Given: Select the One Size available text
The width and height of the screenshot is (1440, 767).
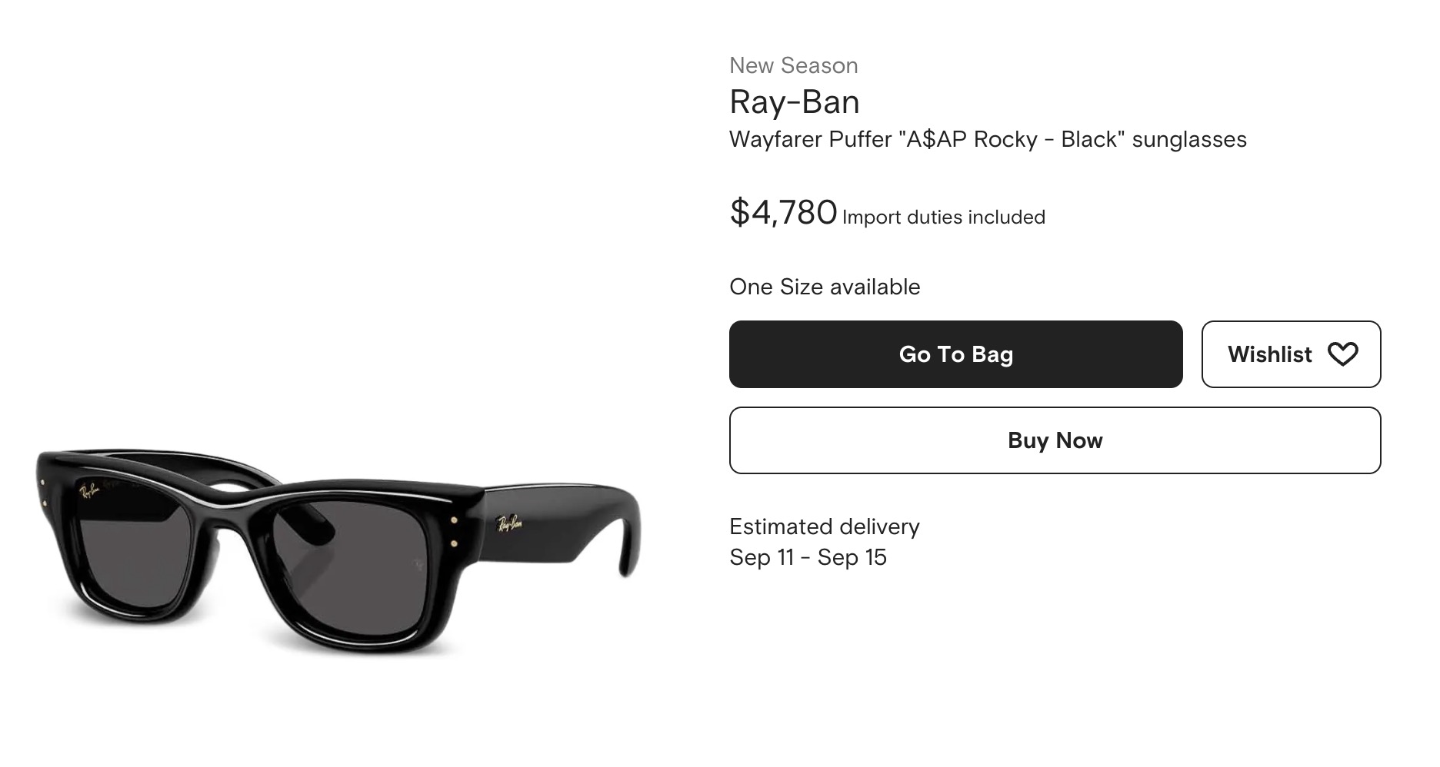Looking at the screenshot, I should pyautogui.click(x=824, y=287).
